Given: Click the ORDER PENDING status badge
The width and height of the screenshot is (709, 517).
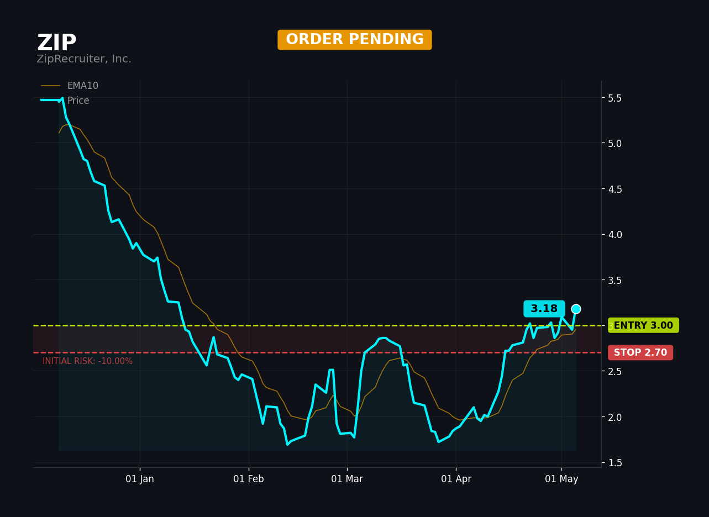Looking at the screenshot, I should (x=355, y=40).
